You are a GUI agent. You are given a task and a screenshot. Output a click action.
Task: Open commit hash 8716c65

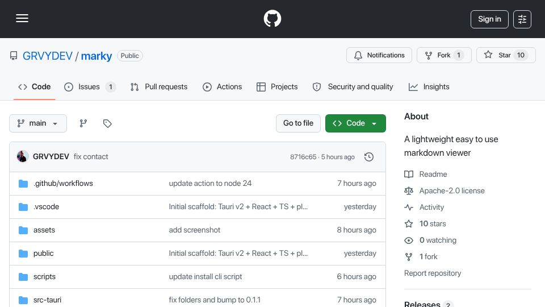[303, 157]
